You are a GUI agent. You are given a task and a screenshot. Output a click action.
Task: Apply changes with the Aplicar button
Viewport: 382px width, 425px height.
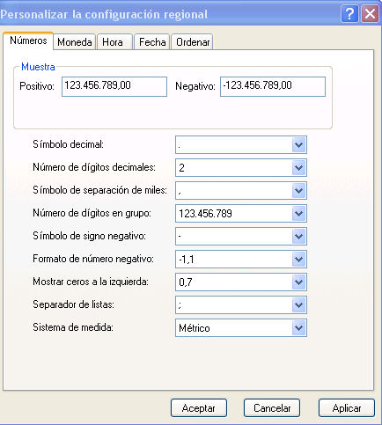pyautogui.click(x=347, y=408)
